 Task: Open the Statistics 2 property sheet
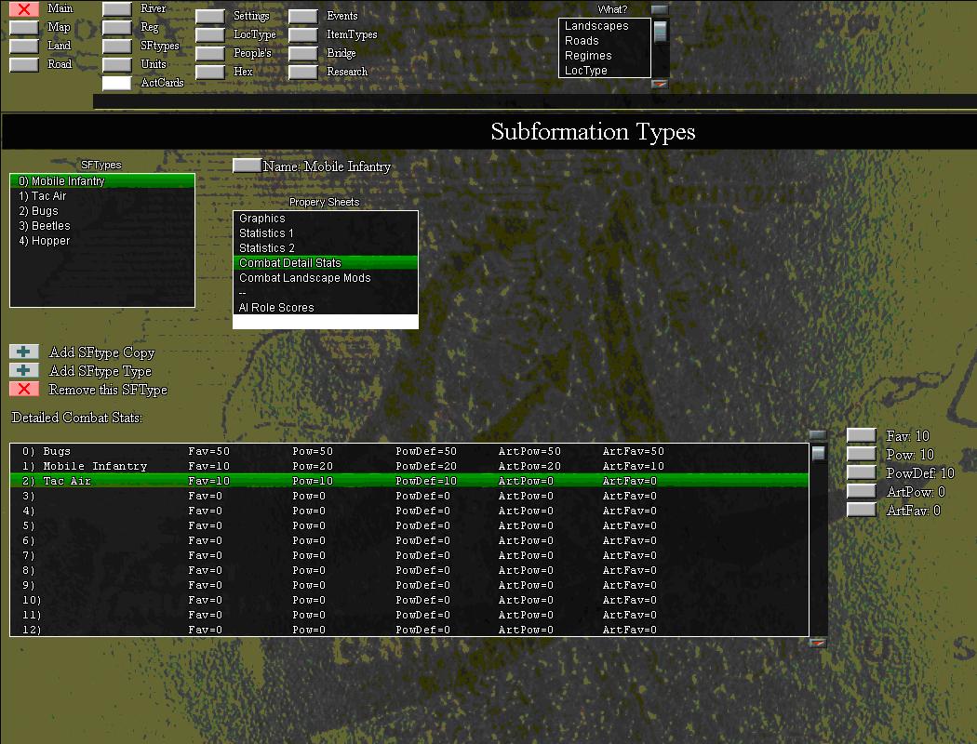click(x=326, y=248)
